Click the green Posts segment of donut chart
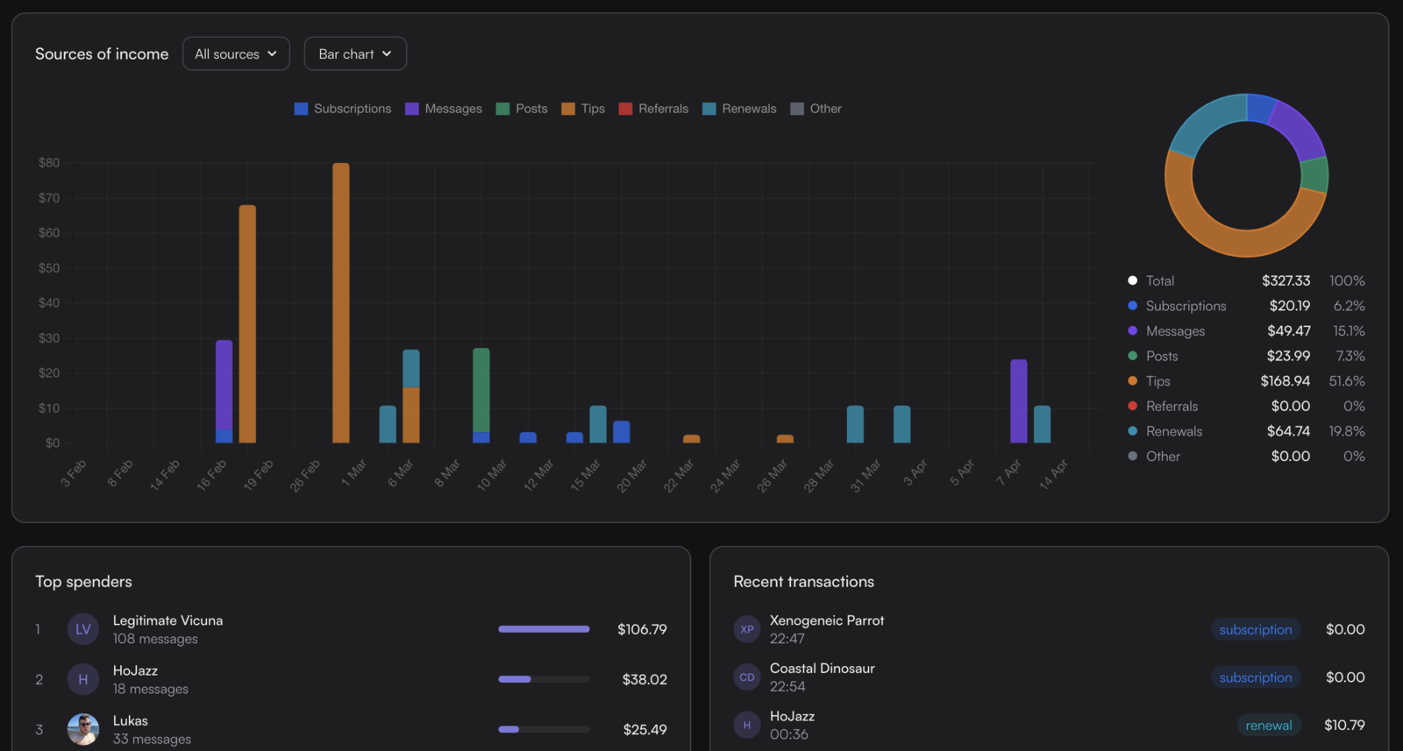 pyautogui.click(x=1314, y=175)
